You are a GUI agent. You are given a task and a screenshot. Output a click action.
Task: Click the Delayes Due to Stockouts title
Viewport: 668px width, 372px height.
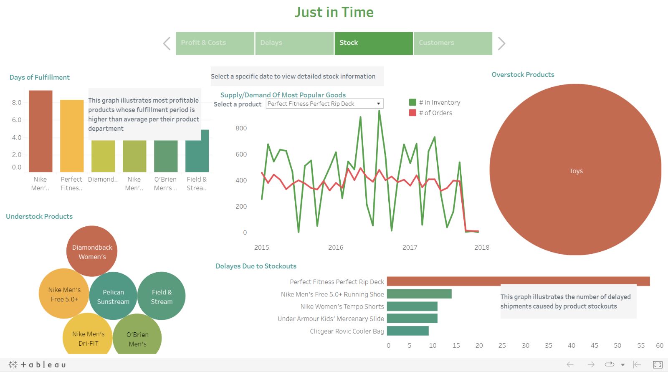tap(256, 266)
